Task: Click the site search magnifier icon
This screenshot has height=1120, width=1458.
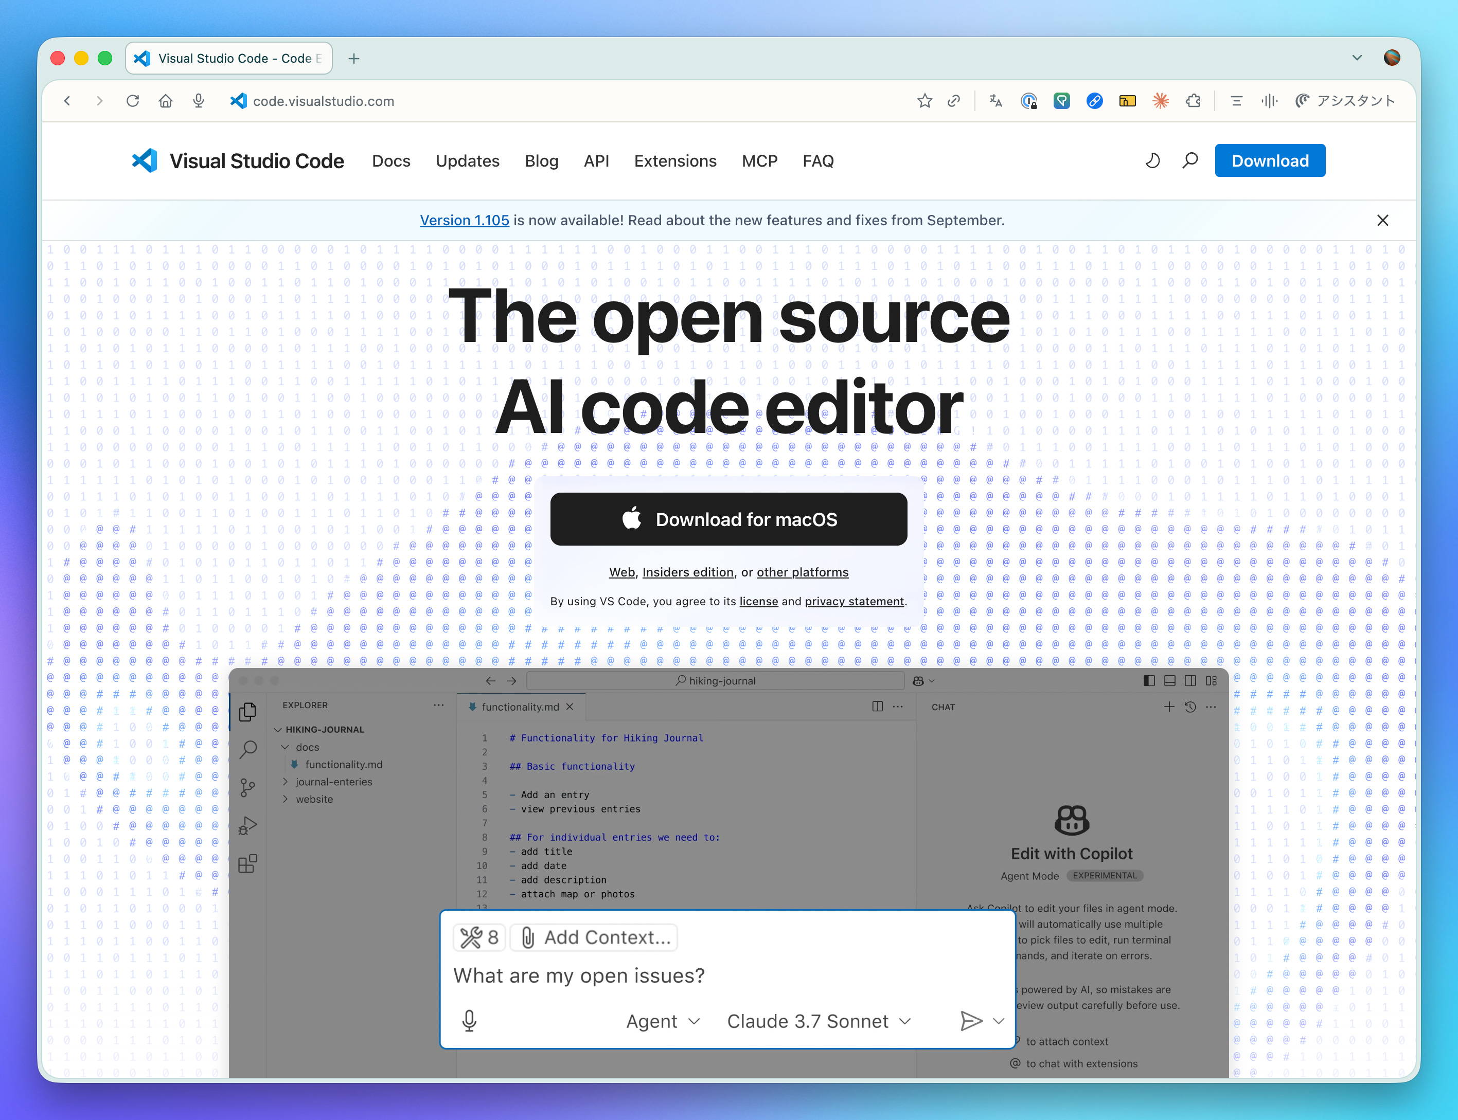Action: click(x=1190, y=160)
